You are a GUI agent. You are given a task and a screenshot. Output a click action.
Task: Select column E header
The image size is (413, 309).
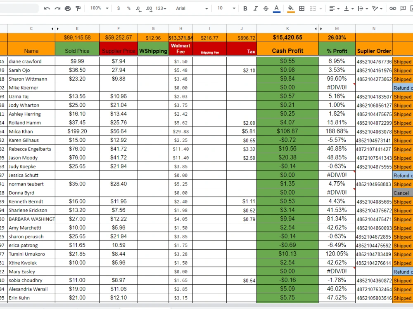(77, 29)
